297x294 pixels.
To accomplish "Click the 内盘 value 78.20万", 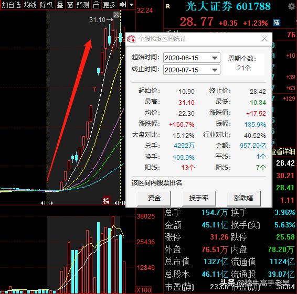I will point(281,249).
